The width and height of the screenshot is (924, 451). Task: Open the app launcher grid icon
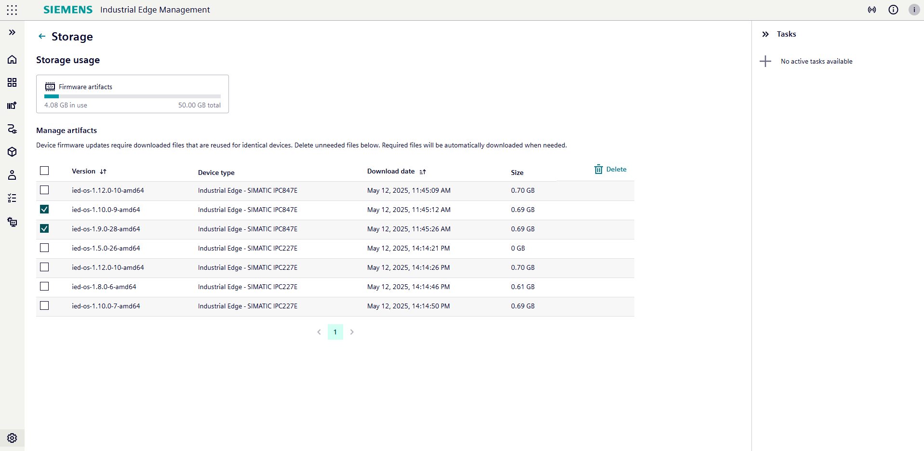(x=12, y=10)
